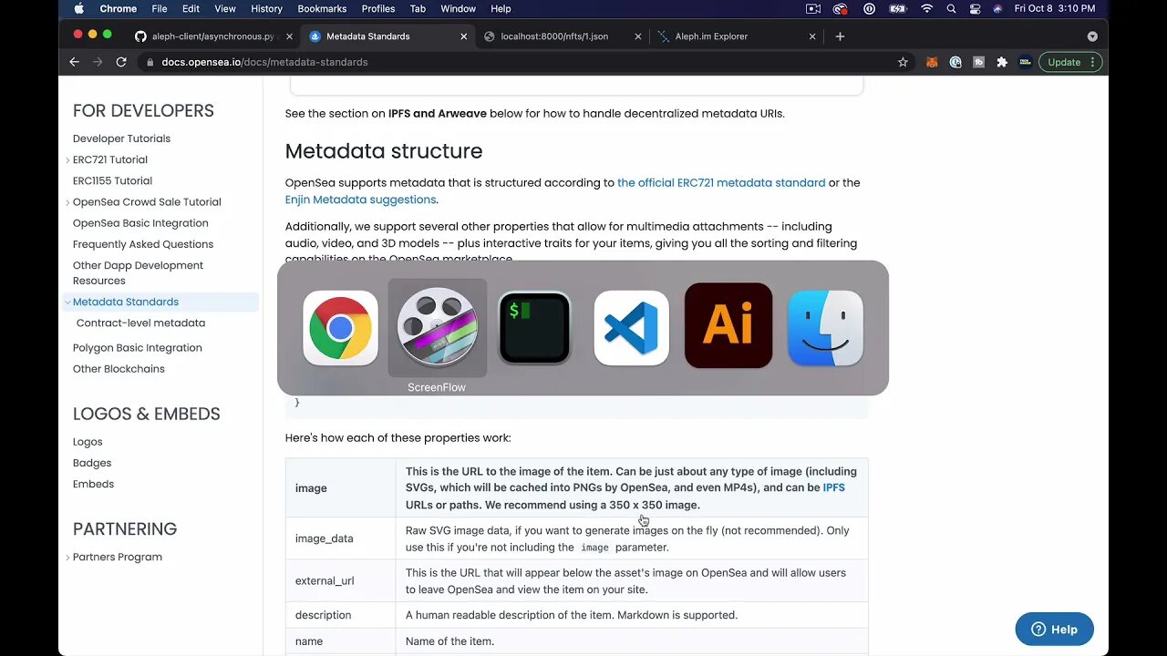Open OpenSea Basic Integration sidebar link

(x=140, y=223)
